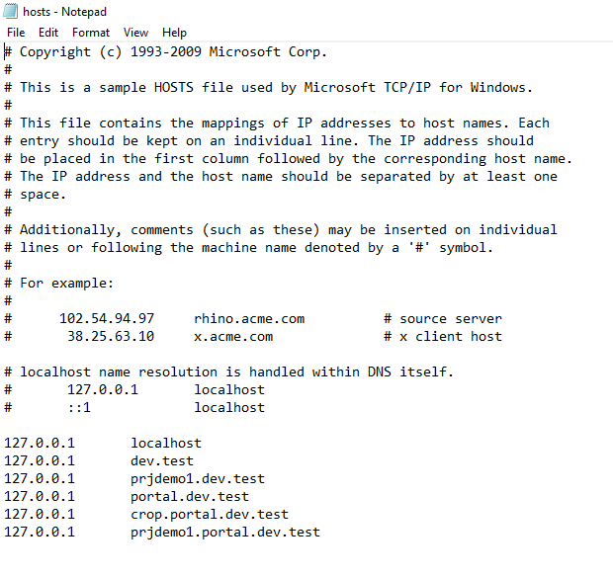Place cursor in the Copyright 1993-2009 line
Image resolution: width=613 pixels, height=577 pixels.
pyautogui.click(x=165, y=52)
